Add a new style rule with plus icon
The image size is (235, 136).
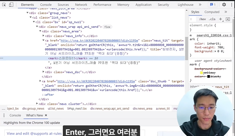(x=221, y=19)
